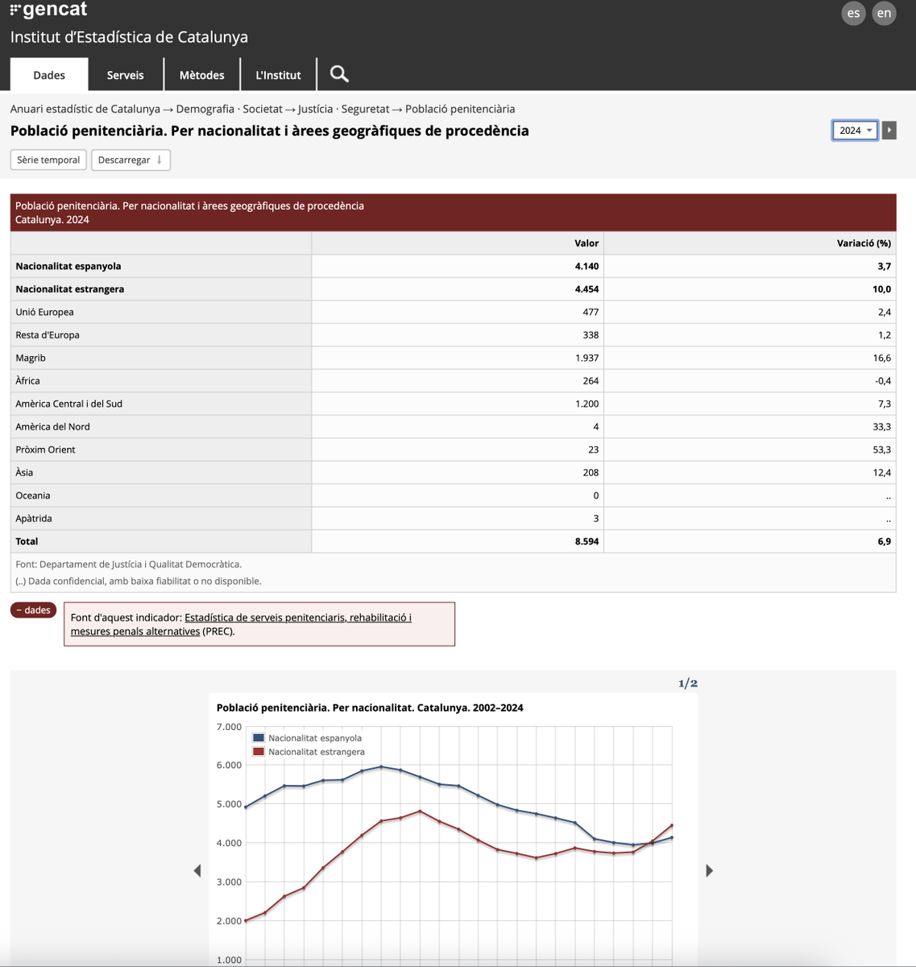The image size is (916, 967).
Task: Select the Oceania row label
Action: pyautogui.click(x=33, y=496)
